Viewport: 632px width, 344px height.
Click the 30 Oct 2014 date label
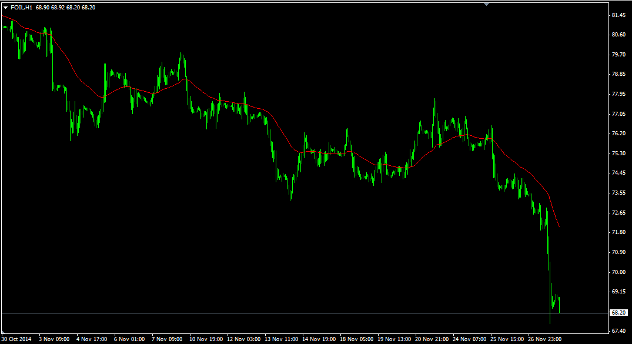[x=16, y=339]
